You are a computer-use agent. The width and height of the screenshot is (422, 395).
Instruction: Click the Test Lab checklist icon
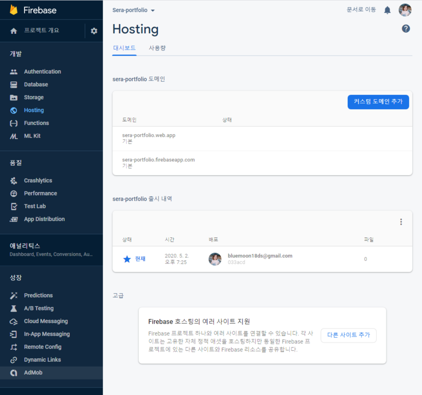(14, 207)
